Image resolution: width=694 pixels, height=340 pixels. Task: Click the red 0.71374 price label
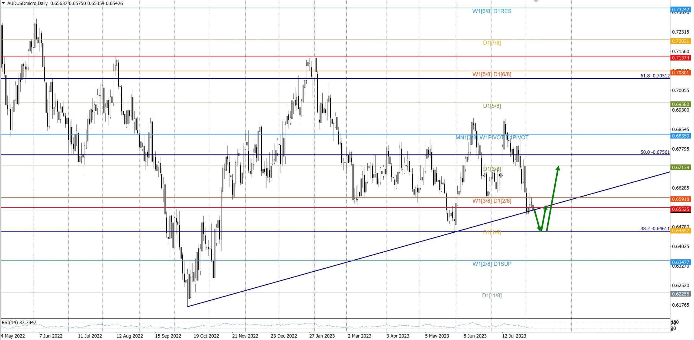tap(680, 58)
